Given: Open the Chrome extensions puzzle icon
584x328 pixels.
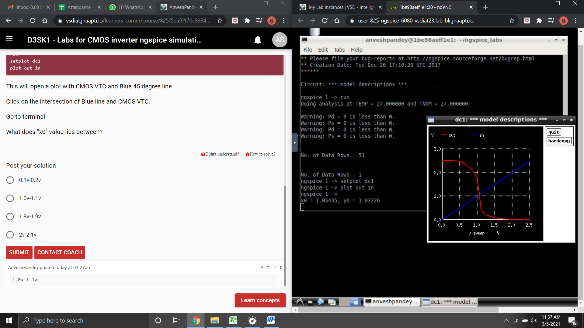Looking at the screenshot, I should click(x=247, y=21).
